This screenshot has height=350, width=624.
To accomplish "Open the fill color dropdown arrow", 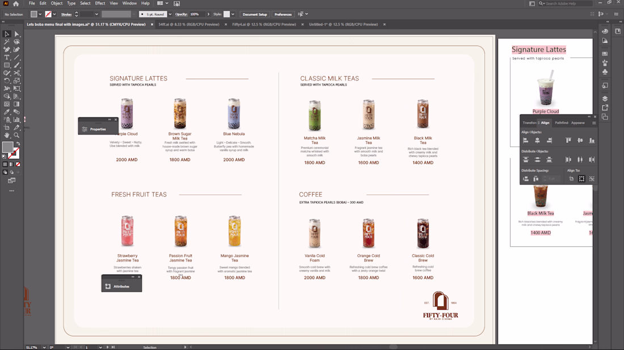I will click(40, 14).
